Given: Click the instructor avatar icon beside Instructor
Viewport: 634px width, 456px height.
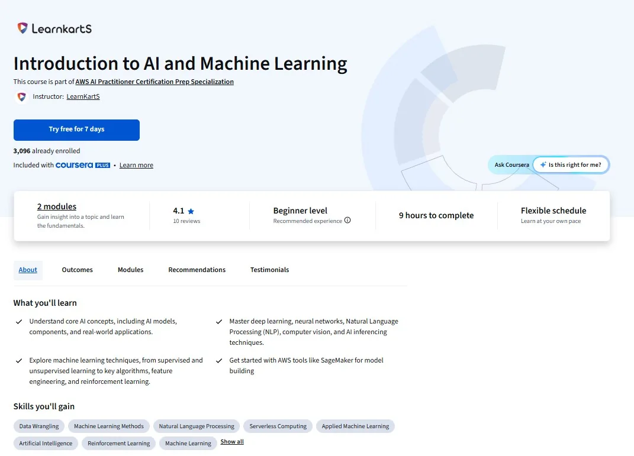Looking at the screenshot, I should coord(21,97).
